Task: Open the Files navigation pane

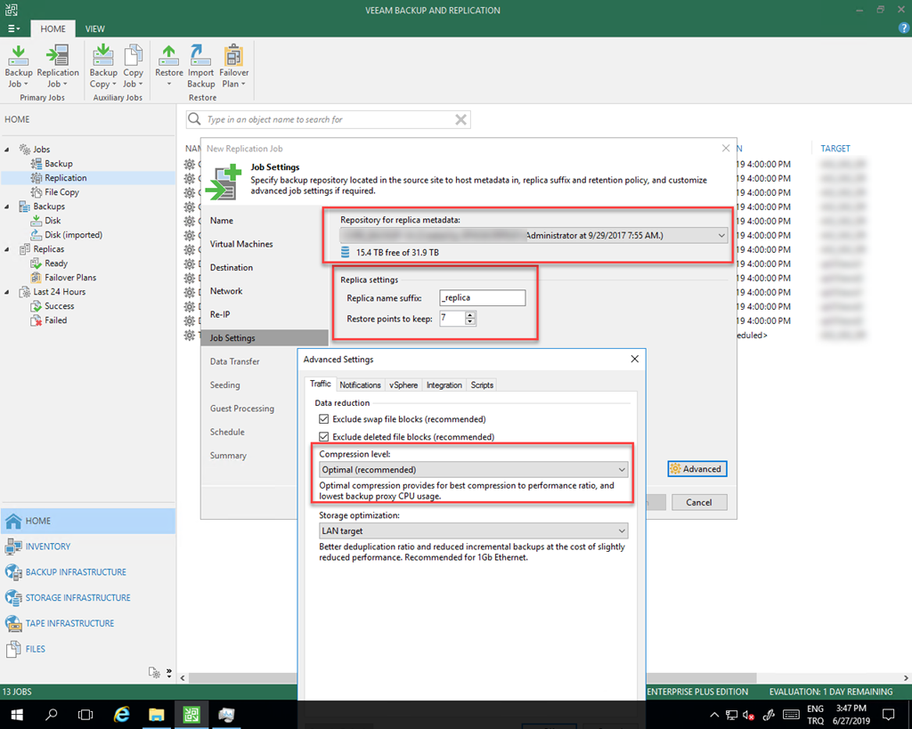Action: click(x=88, y=649)
